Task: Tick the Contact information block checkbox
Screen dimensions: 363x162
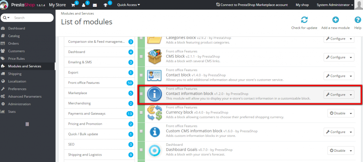Action: pyautogui.click(x=141, y=94)
